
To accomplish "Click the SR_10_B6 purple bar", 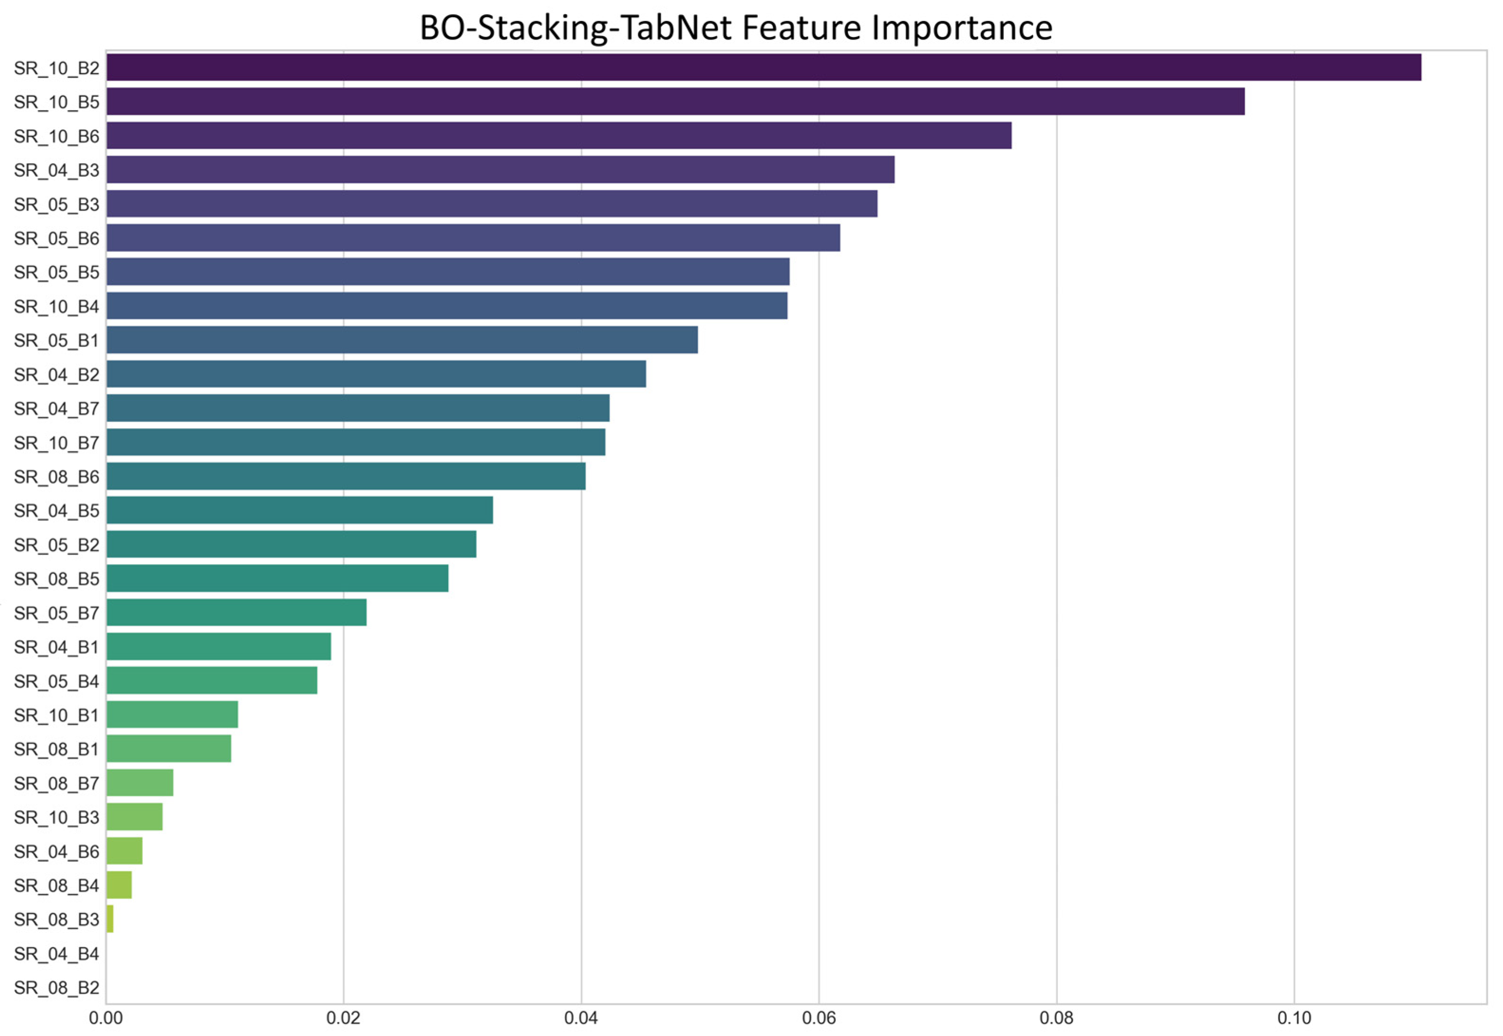I will point(559,136).
